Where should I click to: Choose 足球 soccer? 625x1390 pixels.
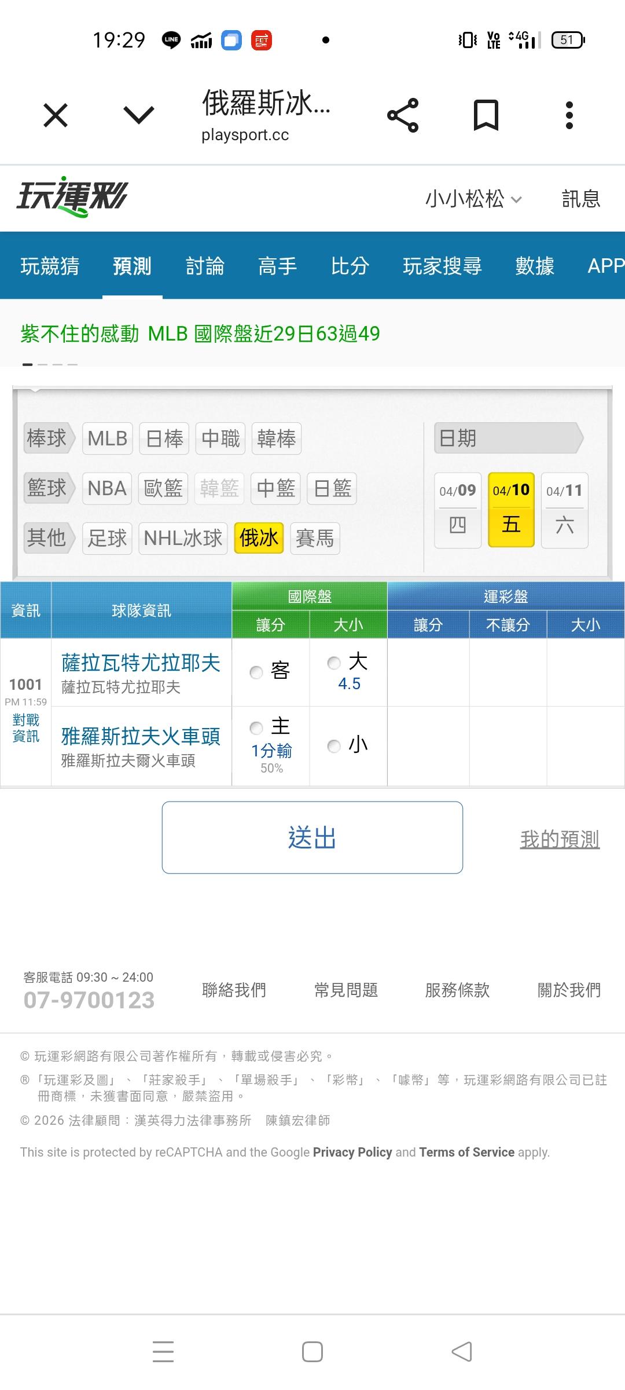pos(107,538)
